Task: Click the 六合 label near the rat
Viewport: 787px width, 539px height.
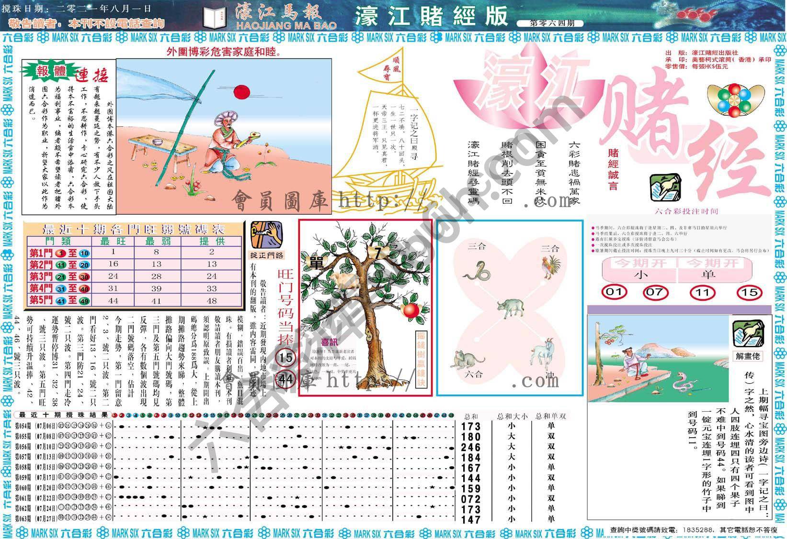Action: coord(474,374)
